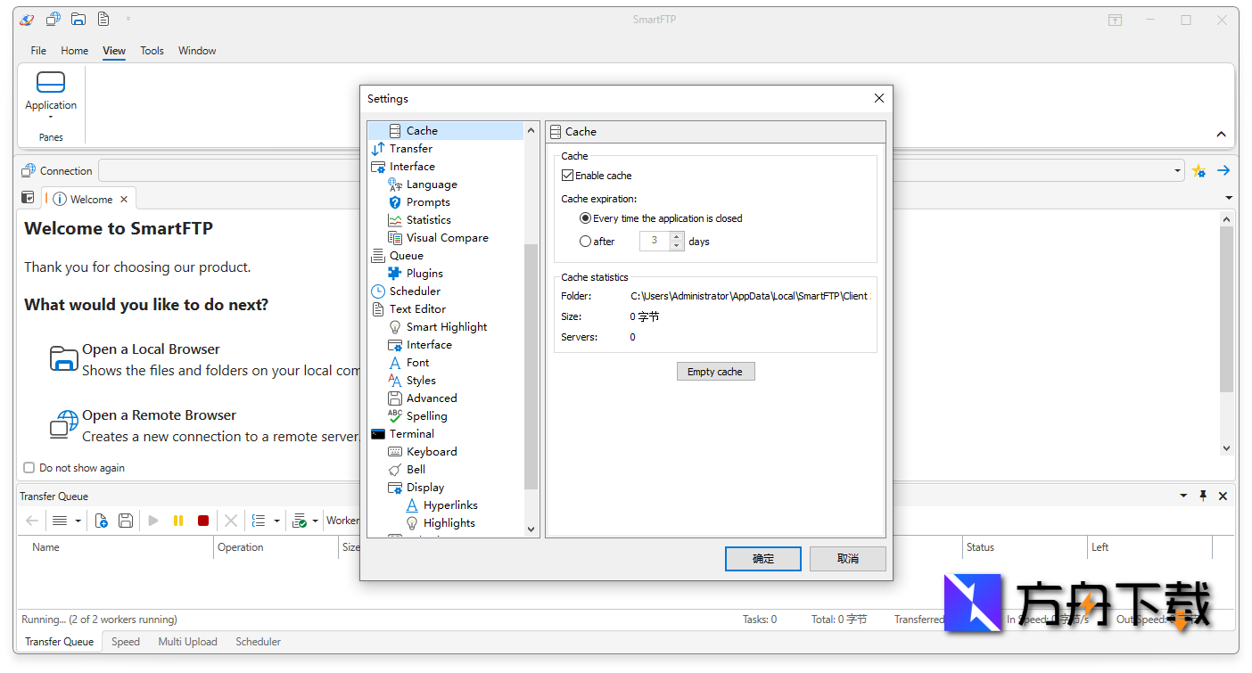Open remote browser icon in title bar
This screenshot has height=673, width=1252.
[54, 20]
